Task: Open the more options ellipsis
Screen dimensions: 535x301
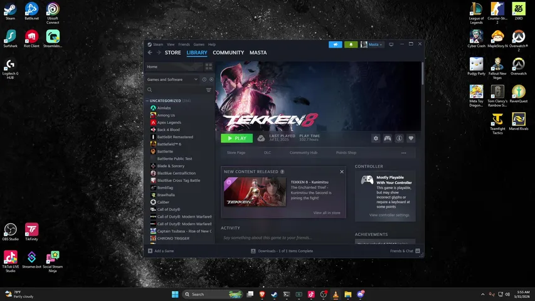Action: tap(404, 153)
